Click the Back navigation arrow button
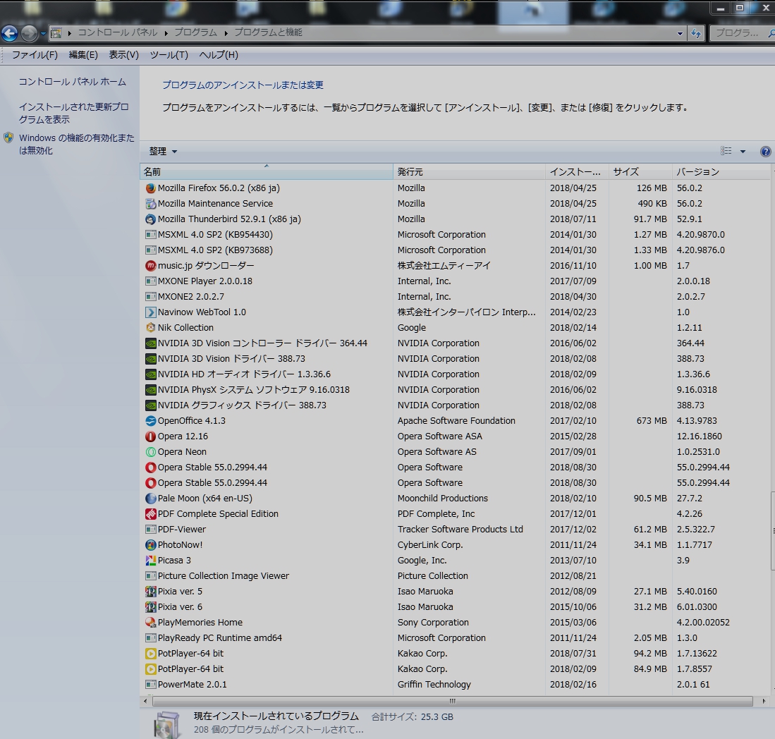Image resolution: width=775 pixels, height=739 pixels. click(x=10, y=33)
